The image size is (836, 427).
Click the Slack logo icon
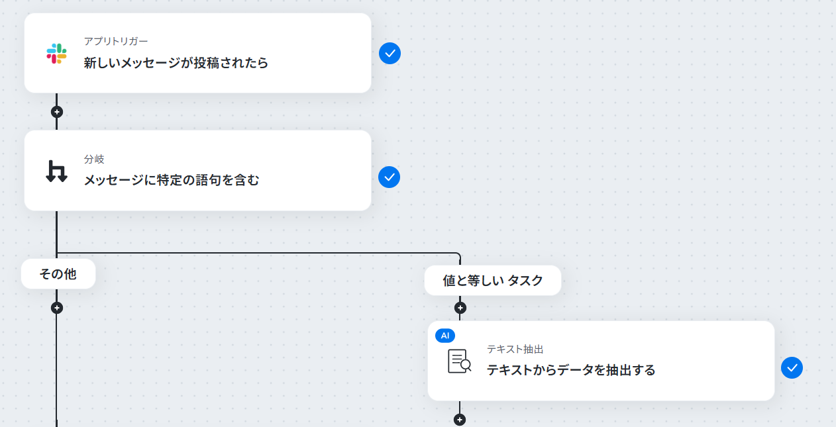(57, 54)
